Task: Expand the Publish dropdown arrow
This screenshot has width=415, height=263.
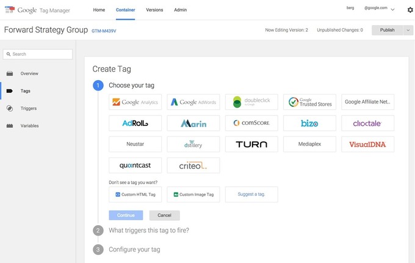Action: [x=408, y=30]
